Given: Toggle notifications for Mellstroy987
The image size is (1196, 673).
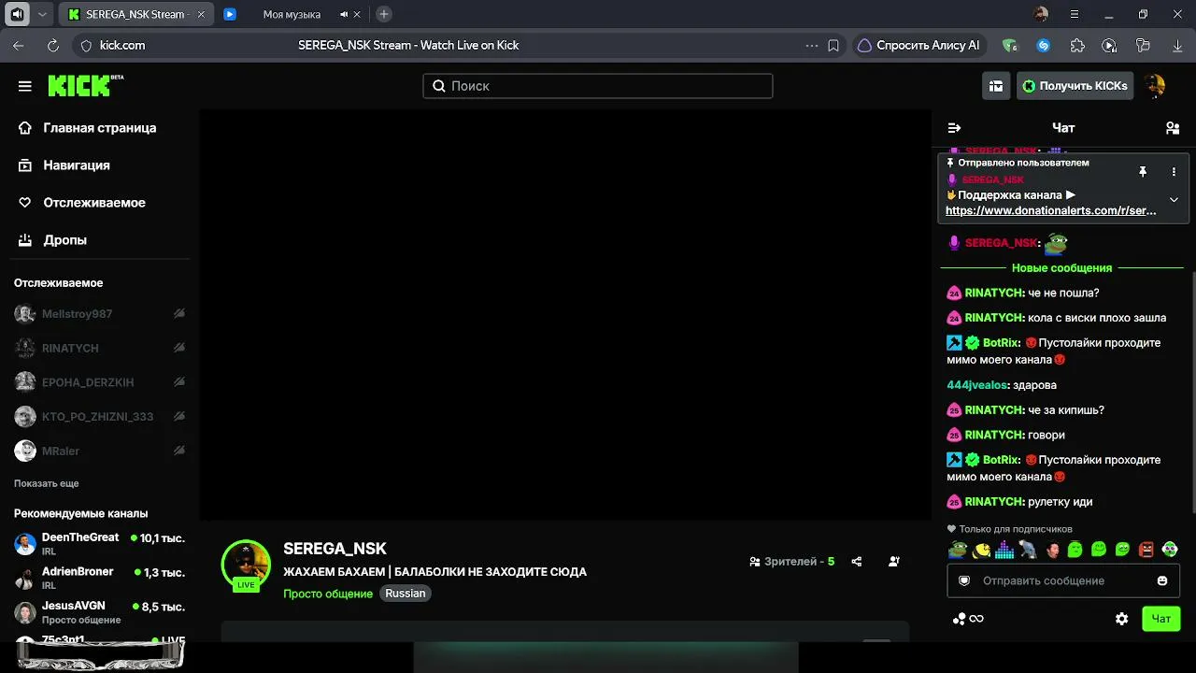Looking at the screenshot, I should 178,314.
